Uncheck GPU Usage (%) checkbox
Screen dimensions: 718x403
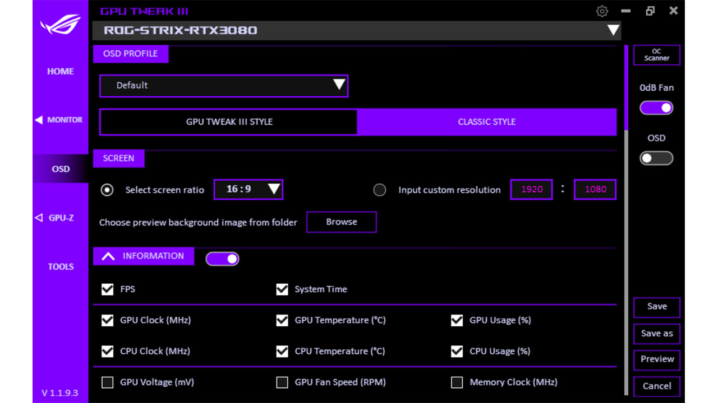(457, 320)
